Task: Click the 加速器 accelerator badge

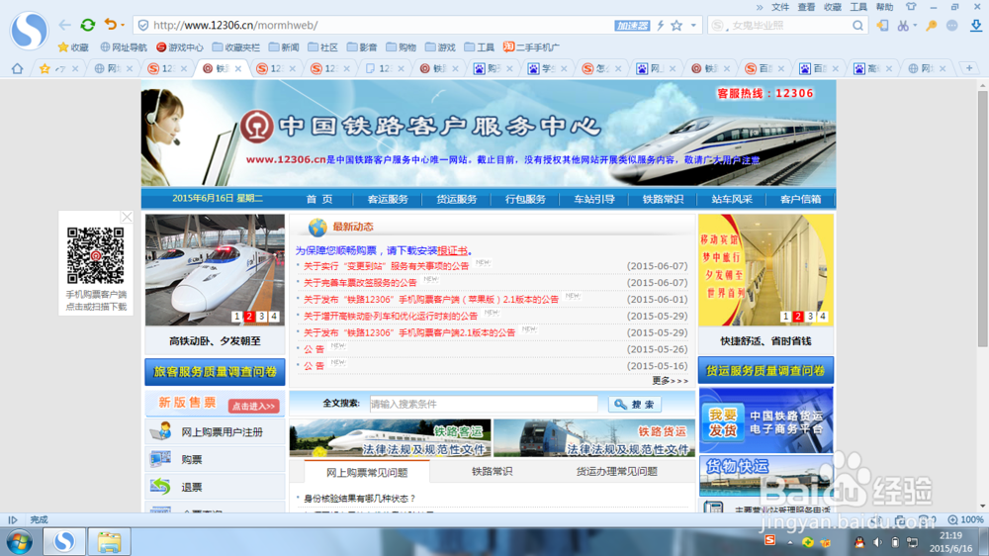Action: [632, 26]
